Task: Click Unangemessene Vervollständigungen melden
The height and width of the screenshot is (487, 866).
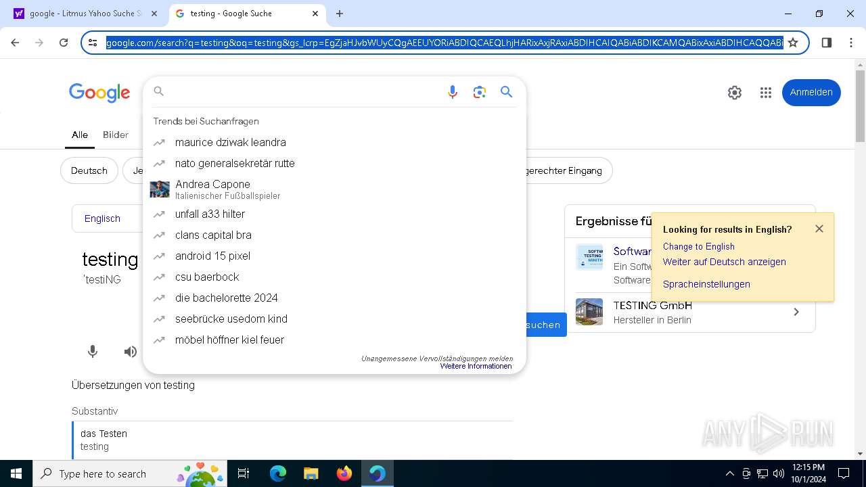Action: pyautogui.click(x=436, y=358)
